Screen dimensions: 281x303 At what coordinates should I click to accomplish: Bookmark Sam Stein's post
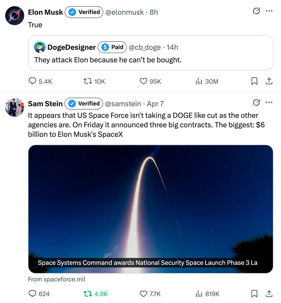point(254,294)
